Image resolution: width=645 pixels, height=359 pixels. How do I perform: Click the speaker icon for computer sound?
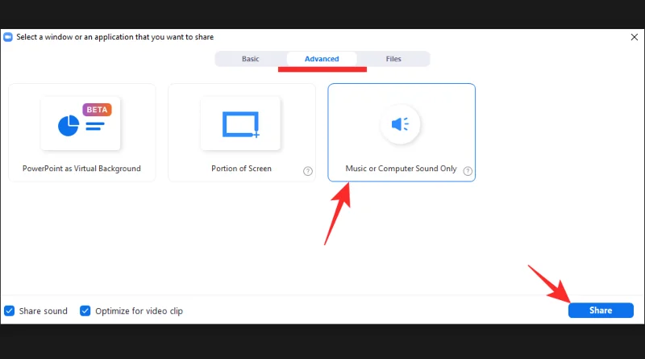(401, 124)
